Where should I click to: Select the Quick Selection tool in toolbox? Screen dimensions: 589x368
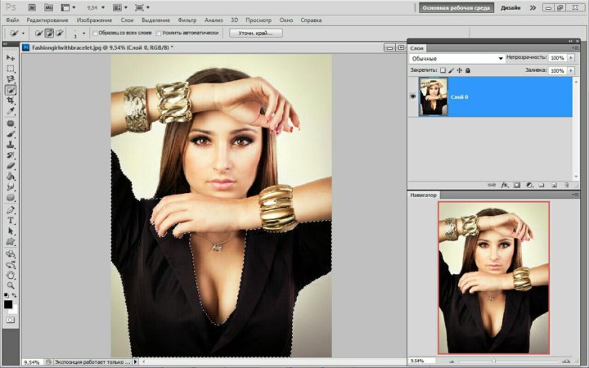click(11, 90)
